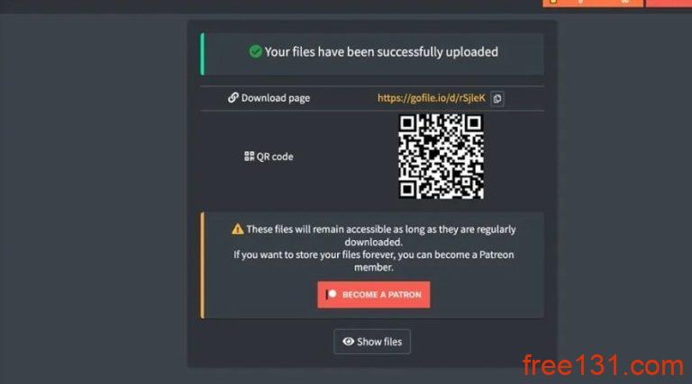Viewport: 692px width, 384px height.
Task: Click the red button at top-right edge
Action: [669, 3]
